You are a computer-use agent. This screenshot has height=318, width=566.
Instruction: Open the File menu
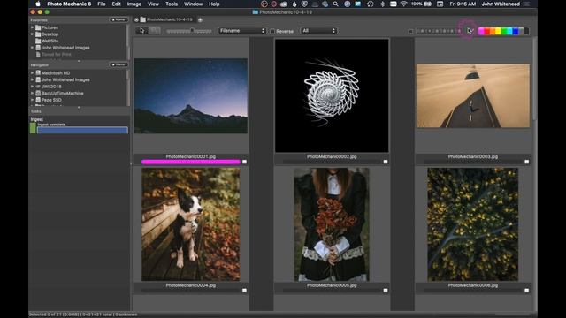102,4
